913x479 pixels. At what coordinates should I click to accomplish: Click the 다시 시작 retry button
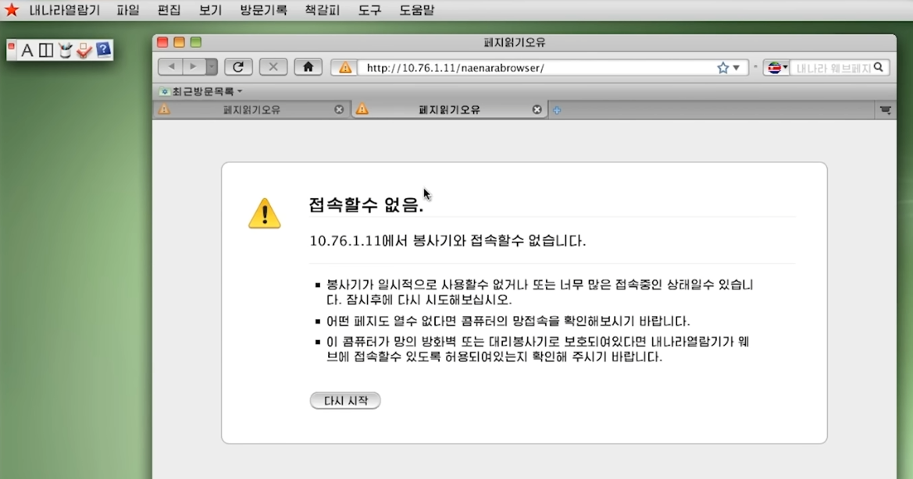345,401
